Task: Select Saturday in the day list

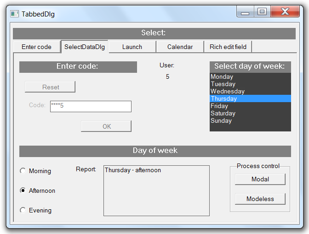Action: click(250, 113)
